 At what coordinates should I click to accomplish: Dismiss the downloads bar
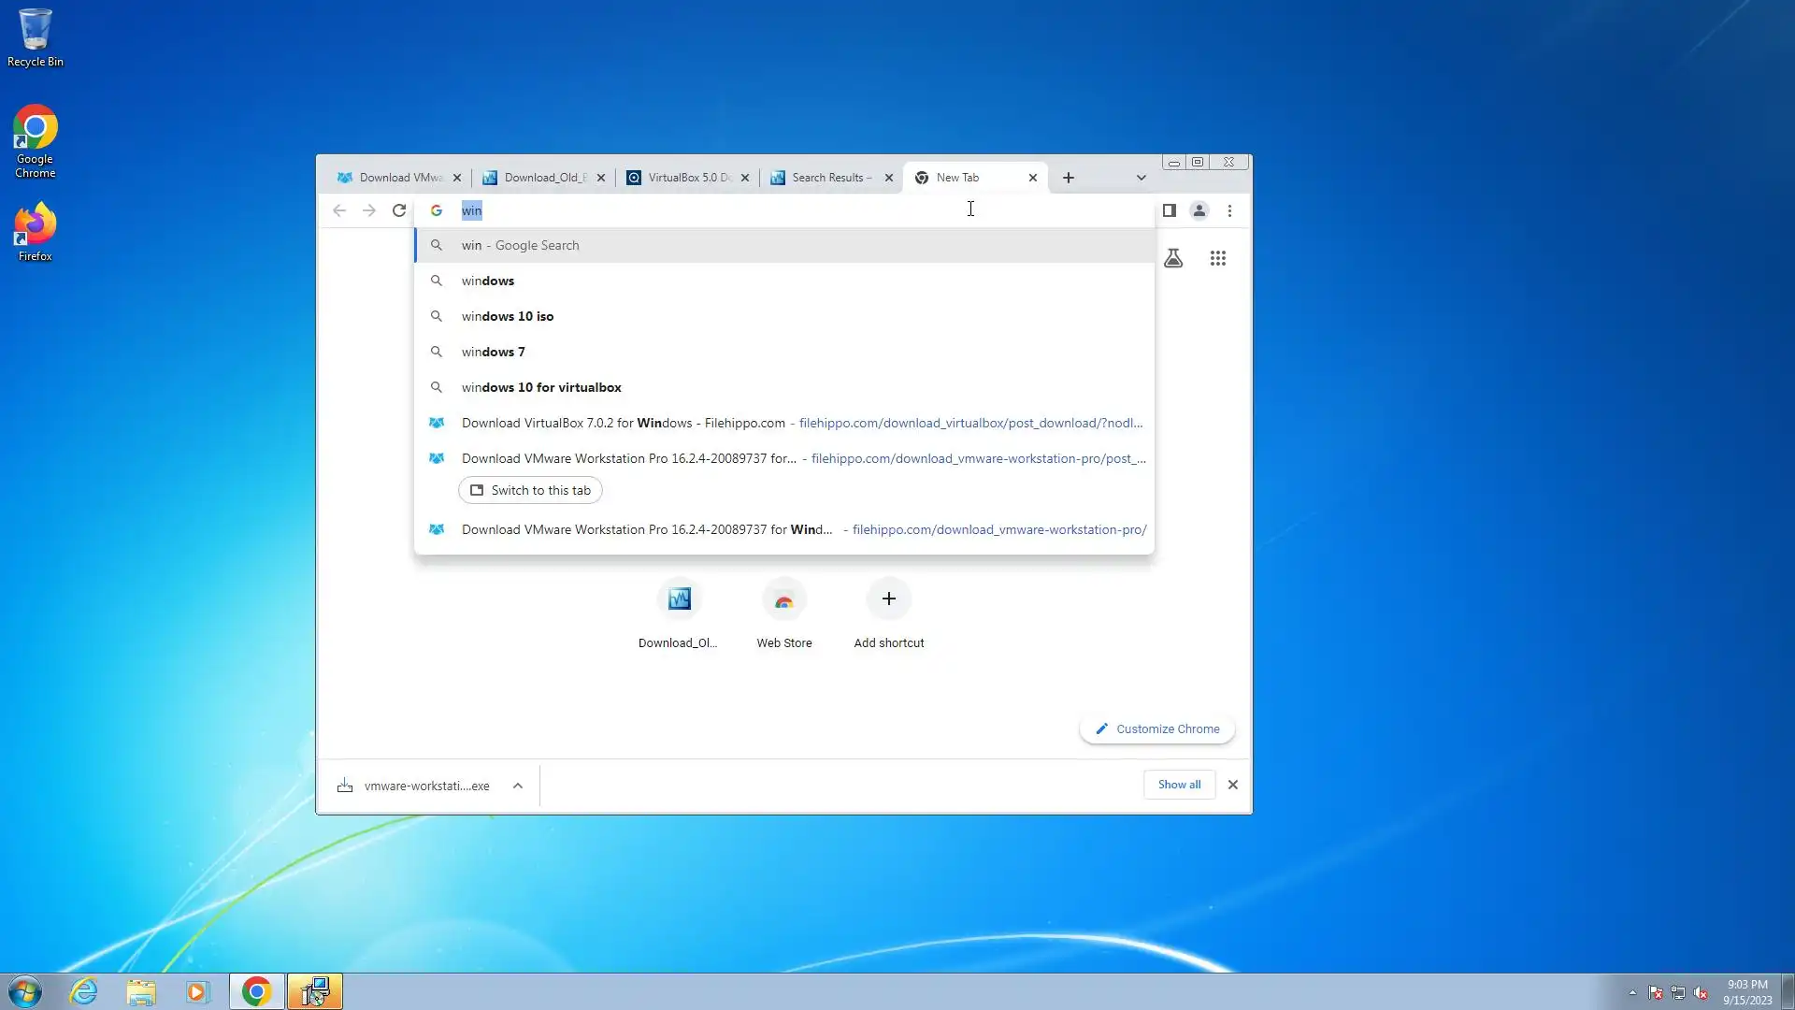1232,785
